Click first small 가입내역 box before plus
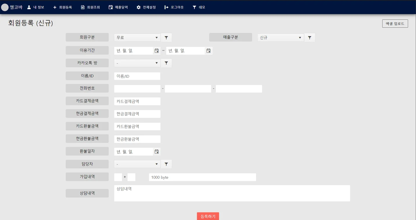Viewport: 416px width, 220px height. [x=118, y=177]
